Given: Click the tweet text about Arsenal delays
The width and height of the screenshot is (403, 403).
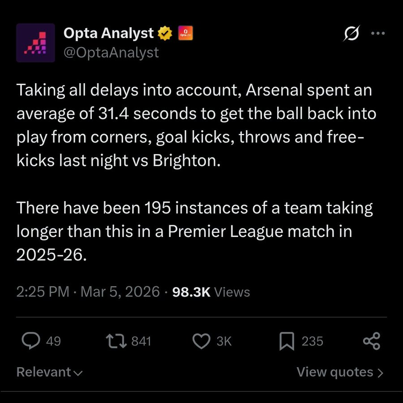Looking at the screenshot, I should tap(197, 172).
